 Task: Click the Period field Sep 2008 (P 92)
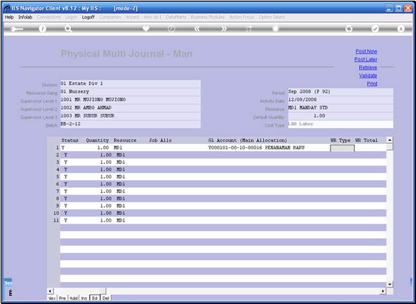point(340,92)
